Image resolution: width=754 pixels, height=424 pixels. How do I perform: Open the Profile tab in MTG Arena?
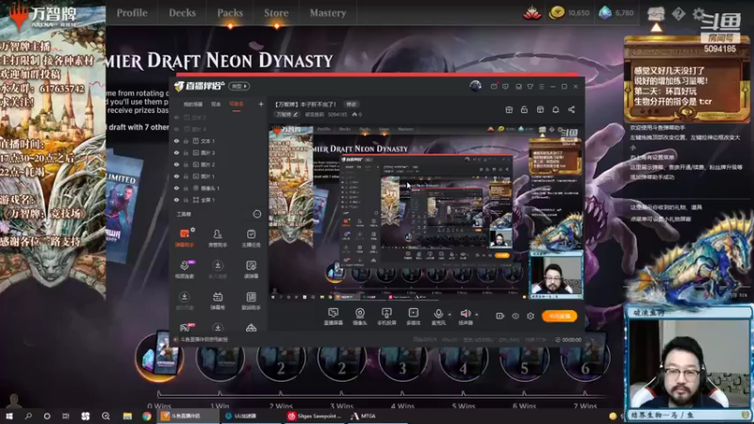(132, 13)
